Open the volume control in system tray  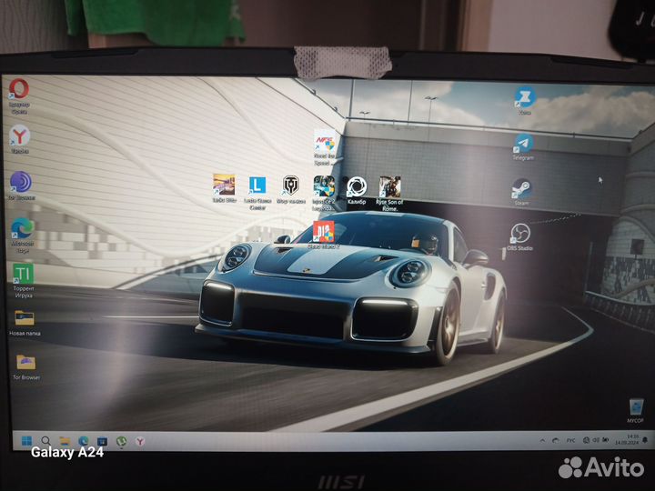(x=596, y=440)
